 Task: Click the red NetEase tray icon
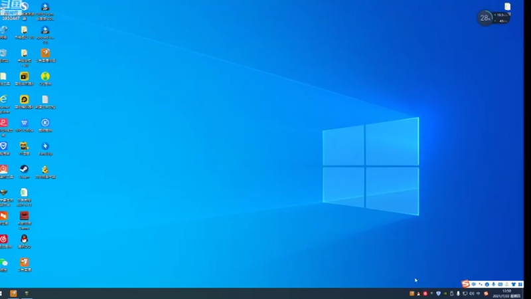coord(425,294)
